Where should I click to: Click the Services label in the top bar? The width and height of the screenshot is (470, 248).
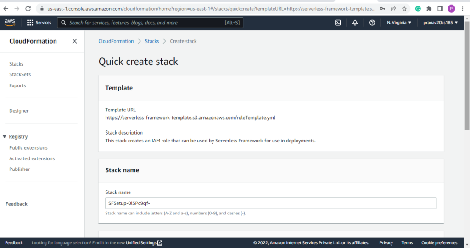44,23
